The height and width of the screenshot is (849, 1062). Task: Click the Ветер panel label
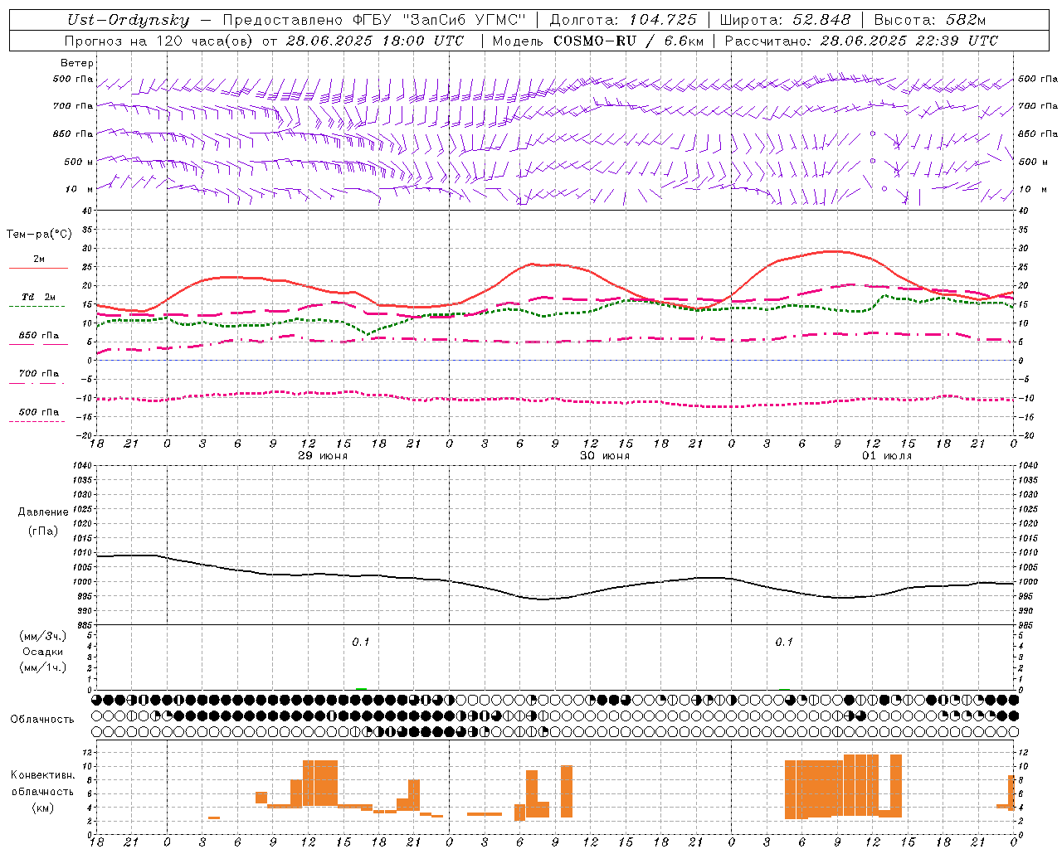(77, 63)
